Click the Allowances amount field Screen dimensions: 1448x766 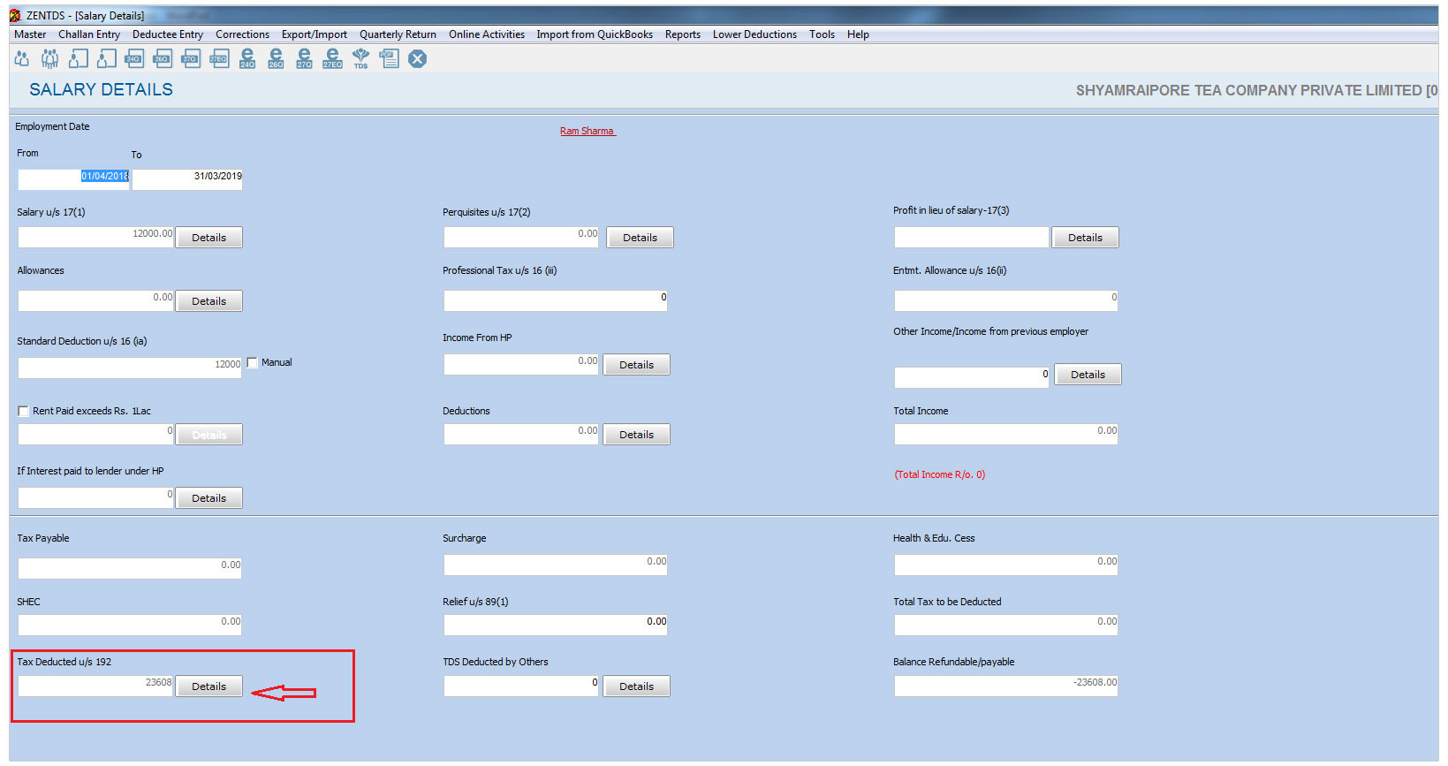coord(95,300)
